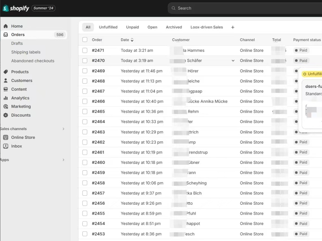The width and height of the screenshot is (322, 241).
Task: Switch to the All orders tab
Action: coord(88,27)
